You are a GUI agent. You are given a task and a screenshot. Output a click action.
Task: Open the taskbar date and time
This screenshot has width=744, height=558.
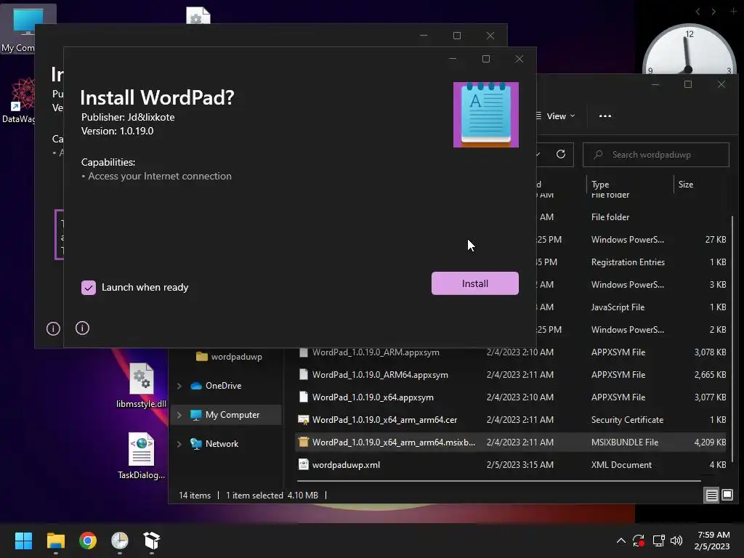click(713, 541)
